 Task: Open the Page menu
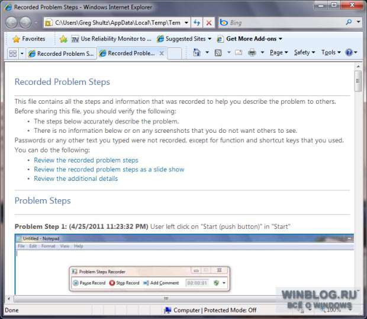(x=279, y=53)
